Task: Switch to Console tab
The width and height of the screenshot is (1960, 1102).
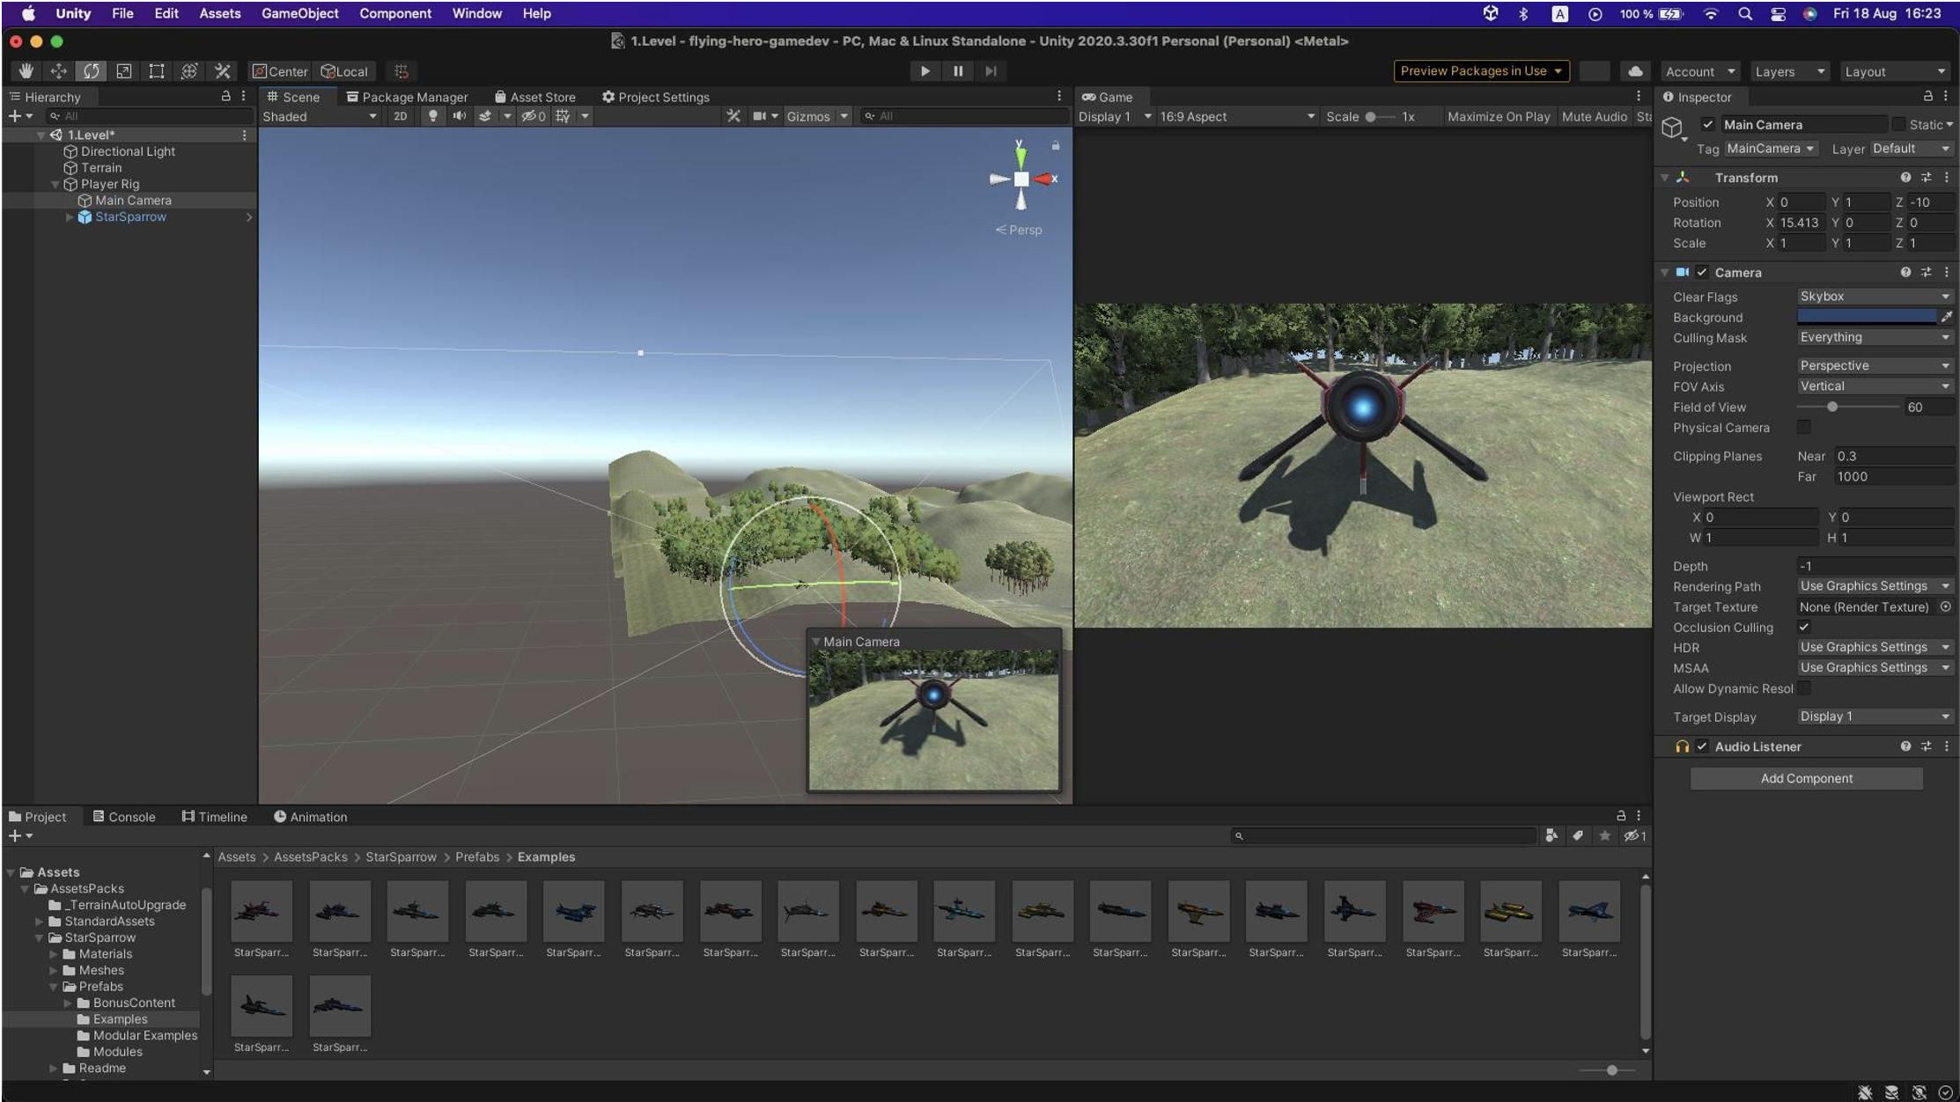Action: click(x=124, y=817)
